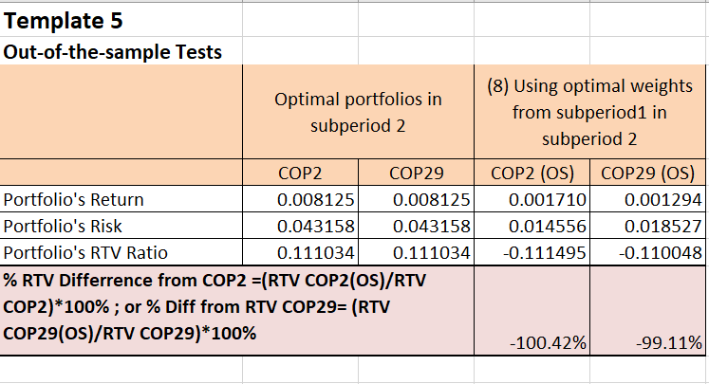Select the Optimal portfolios in subperiod 2 header

coord(358,112)
